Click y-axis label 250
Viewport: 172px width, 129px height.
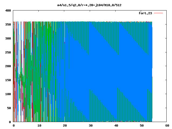pyautogui.click(x=8, y=52)
